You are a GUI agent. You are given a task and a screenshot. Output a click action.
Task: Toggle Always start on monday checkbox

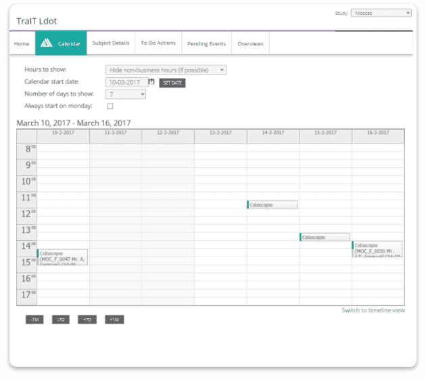(110, 106)
